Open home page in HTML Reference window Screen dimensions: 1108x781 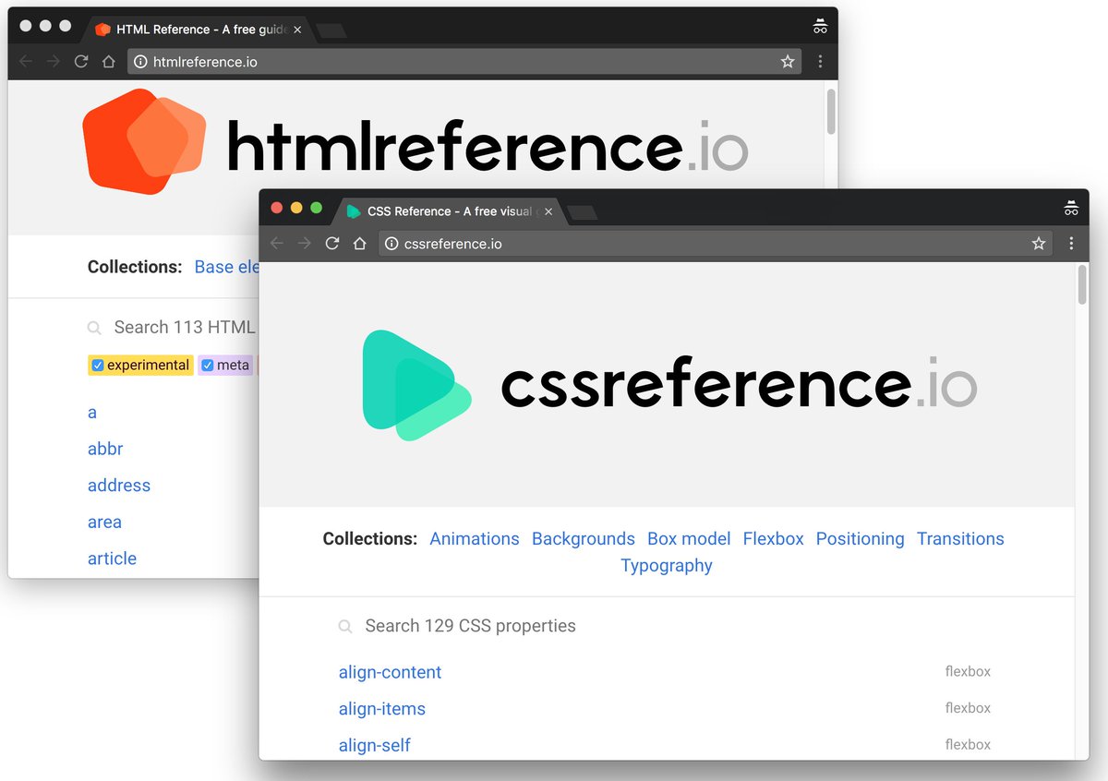(109, 62)
